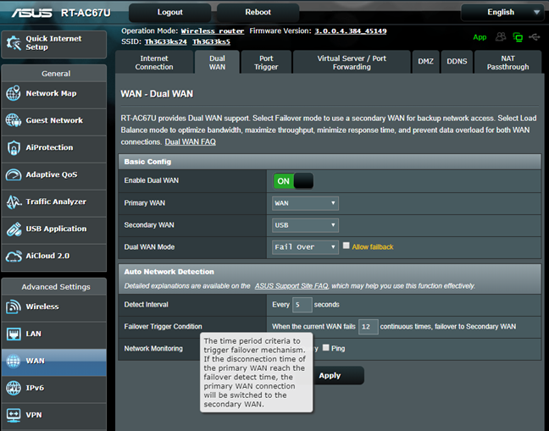549x431 pixels.
Task: Switch to the DMZ tab
Action: tap(426, 62)
